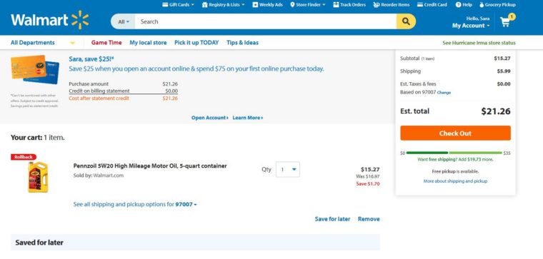Expand the All search category dropdown
Viewport: 543px width, 259px height.
[124, 21]
